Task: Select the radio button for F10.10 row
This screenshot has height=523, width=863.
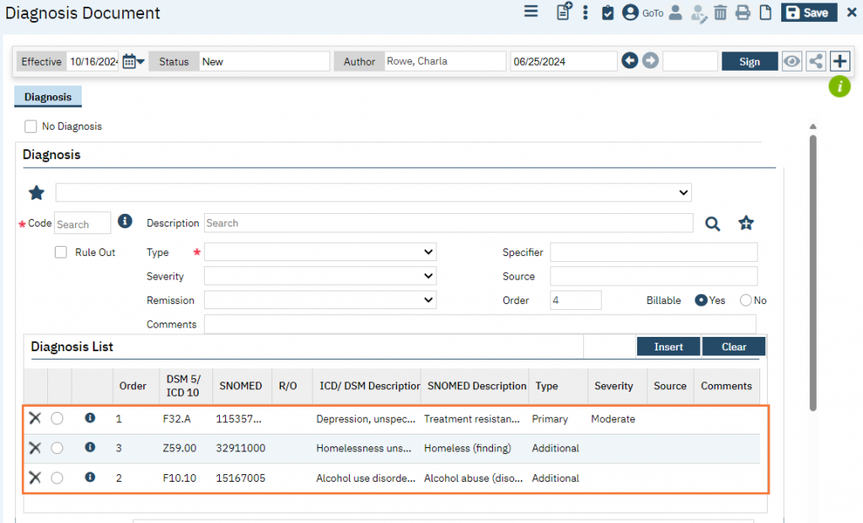Action: 57,478
